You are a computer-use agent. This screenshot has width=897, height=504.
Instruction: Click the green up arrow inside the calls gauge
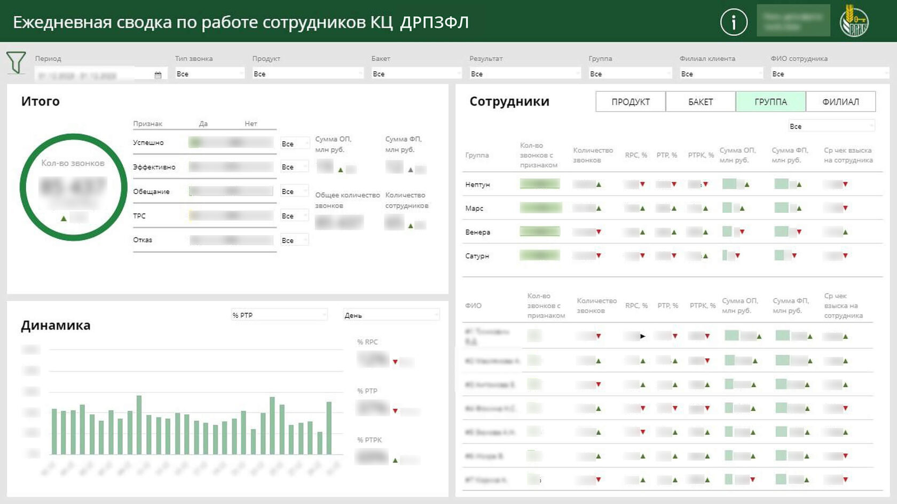click(64, 218)
